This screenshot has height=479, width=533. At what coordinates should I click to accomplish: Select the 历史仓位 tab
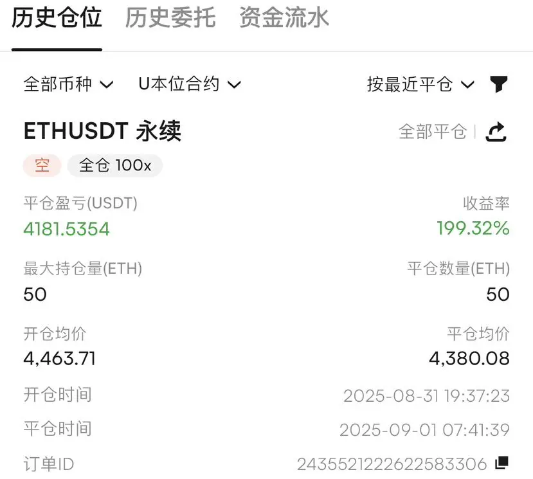pyautogui.click(x=57, y=17)
